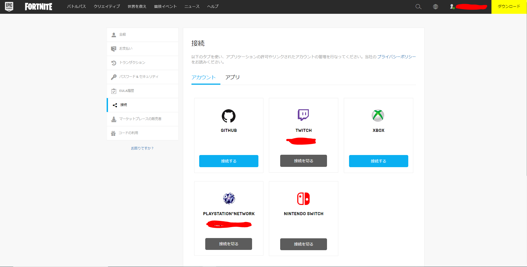This screenshot has width=527, height=267.
Task: Disconnect Nintendo Switch with 接続を切る
Action: [x=303, y=244]
